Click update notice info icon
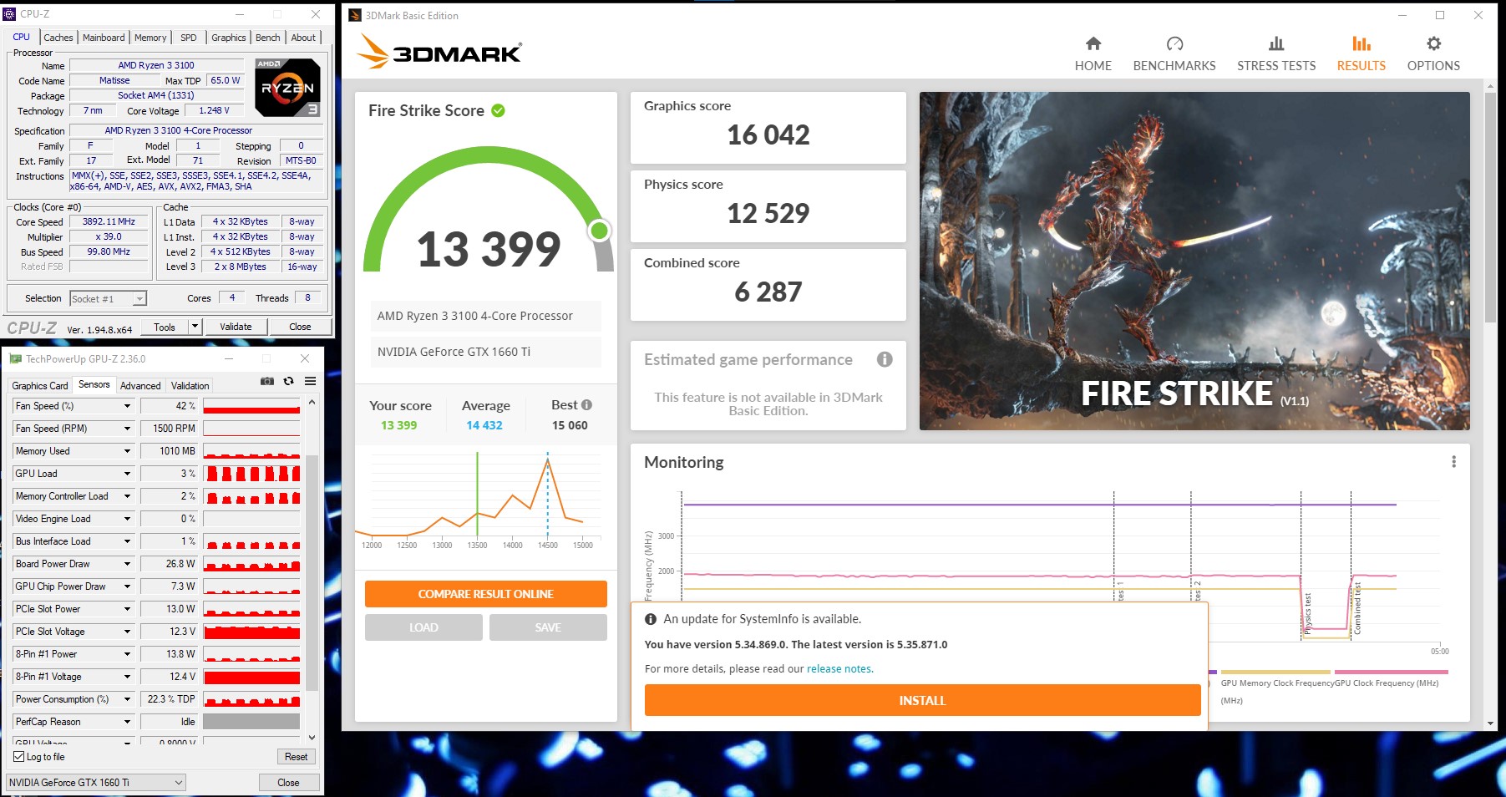This screenshot has height=797, width=1506. pyautogui.click(x=651, y=619)
